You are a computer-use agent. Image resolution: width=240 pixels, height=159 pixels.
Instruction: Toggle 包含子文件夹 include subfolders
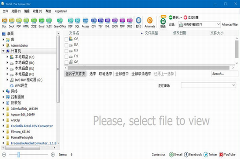[x=75, y=74]
